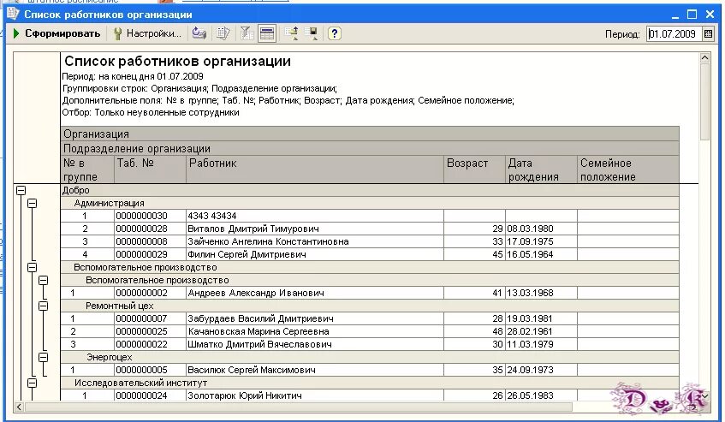
Task: Click the № в группе column header
Action: [x=87, y=169]
